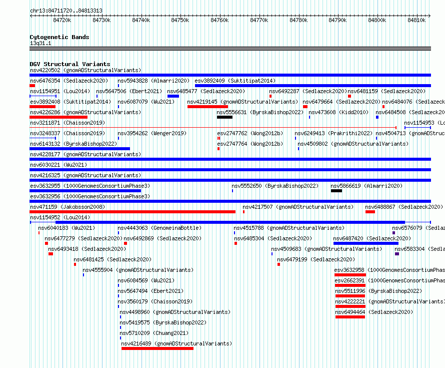Screen dimensions: 445x368
Task: Click nsv6087079 (Wu2021) label
Action: 146,102
